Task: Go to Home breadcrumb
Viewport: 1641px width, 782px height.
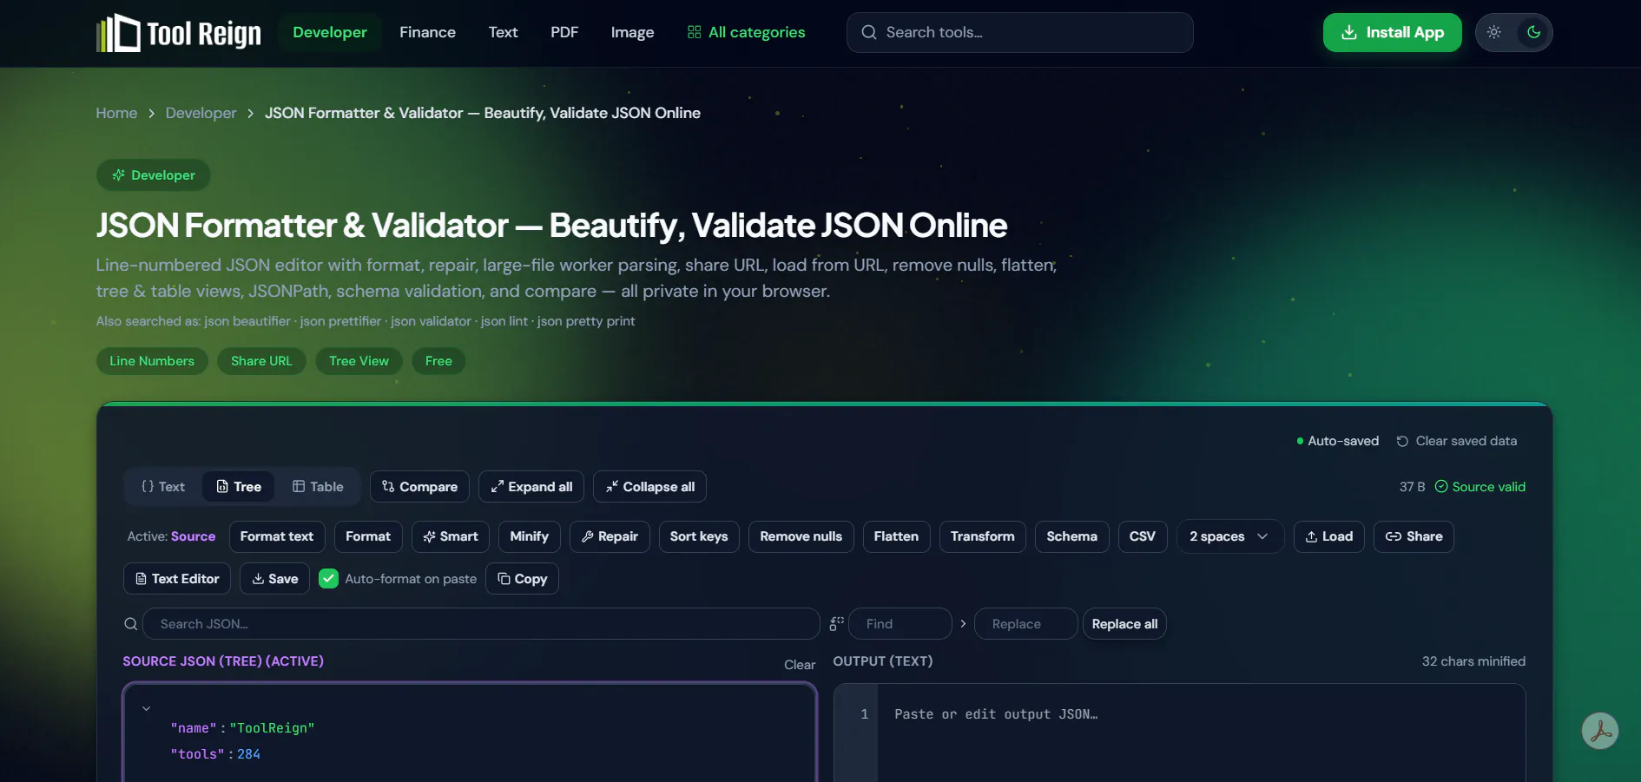Action: pos(116,113)
